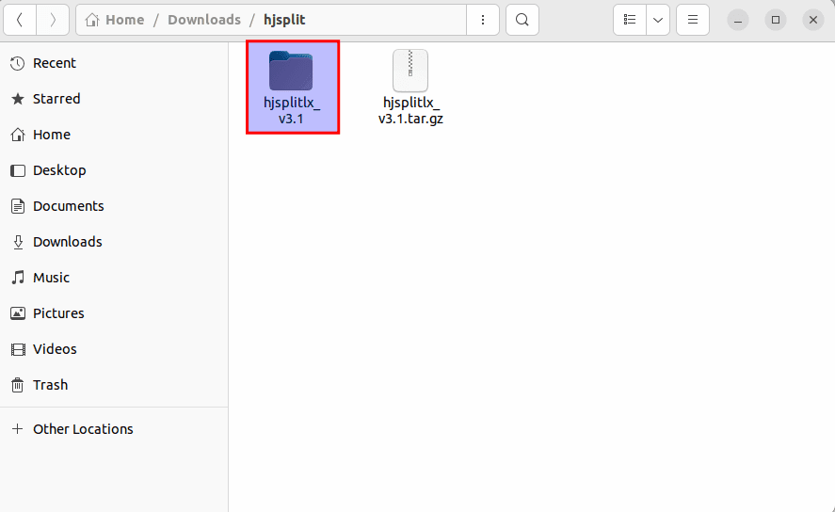The height and width of the screenshot is (512, 835).
Task: Click Downloads in the path bar
Action: click(204, 20)
